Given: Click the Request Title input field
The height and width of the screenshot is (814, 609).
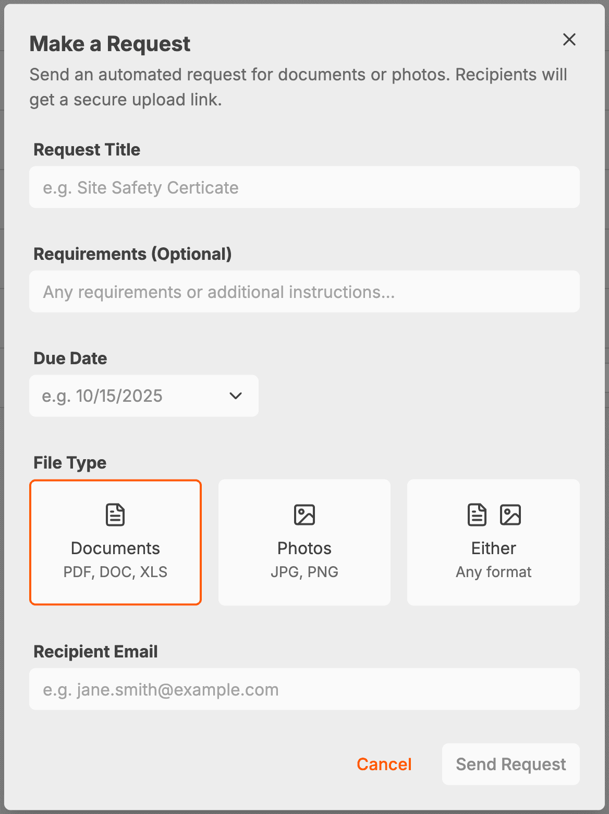Looking at the screenshot, I should pyautogui.click(x=304, y=187).
